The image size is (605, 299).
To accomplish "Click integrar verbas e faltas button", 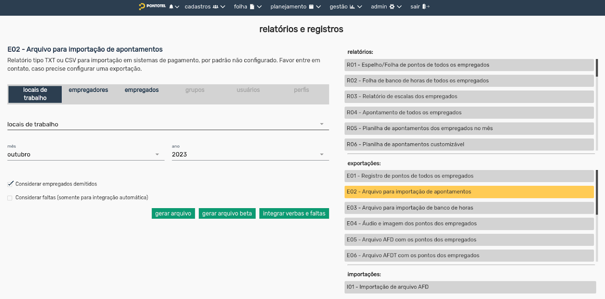I will click(294, 213).
